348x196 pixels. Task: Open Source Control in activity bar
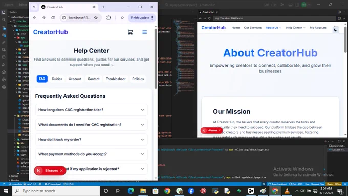coord(4,28)
